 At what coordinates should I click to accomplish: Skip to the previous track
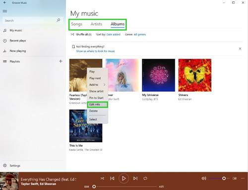[112, 178]
